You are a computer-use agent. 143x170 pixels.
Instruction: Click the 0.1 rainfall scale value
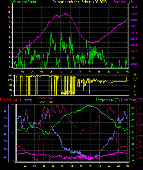coord(12,133)
